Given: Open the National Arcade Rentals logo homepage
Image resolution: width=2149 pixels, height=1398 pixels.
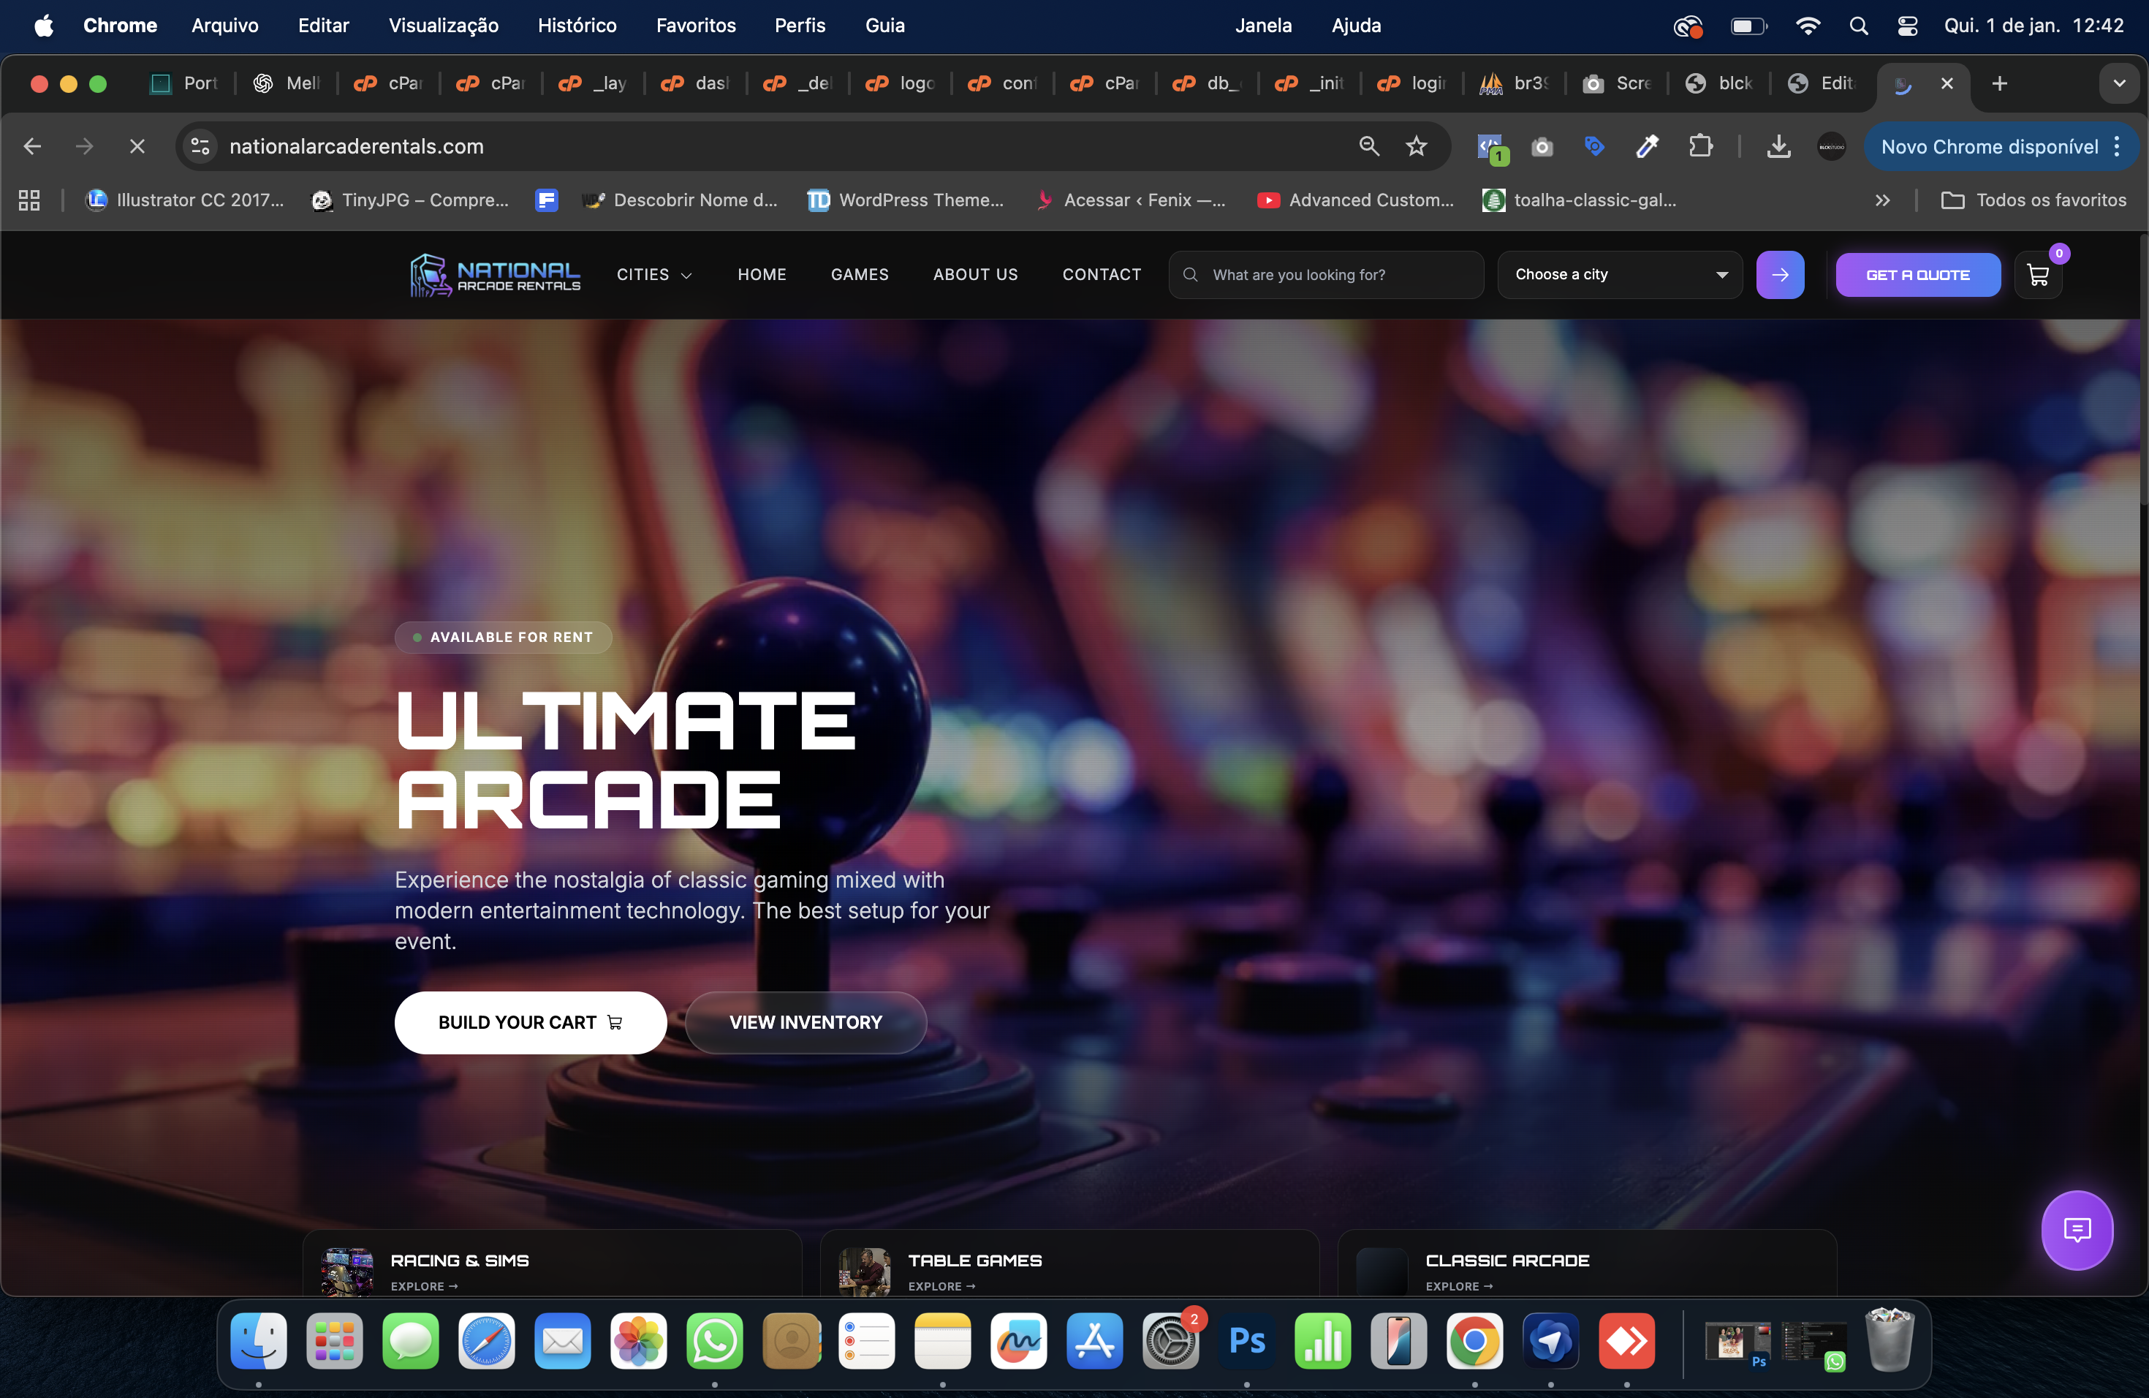Looking at the screenshot, I should pos(494,274).
